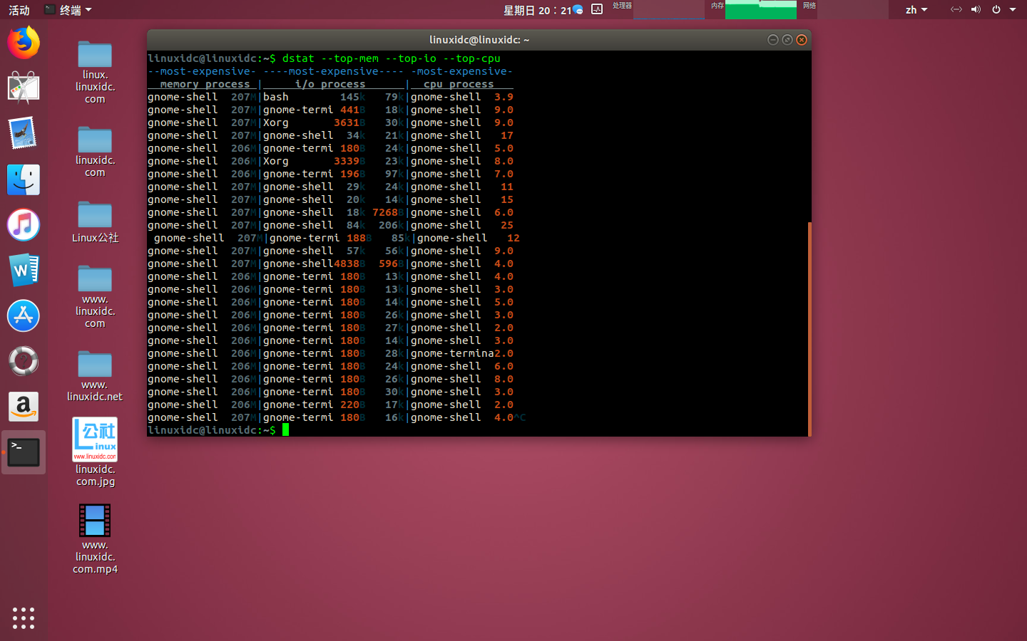The image size is (1027, 641).
Task: Open the Word-style document writer in dock
Action: coord(24,271)
